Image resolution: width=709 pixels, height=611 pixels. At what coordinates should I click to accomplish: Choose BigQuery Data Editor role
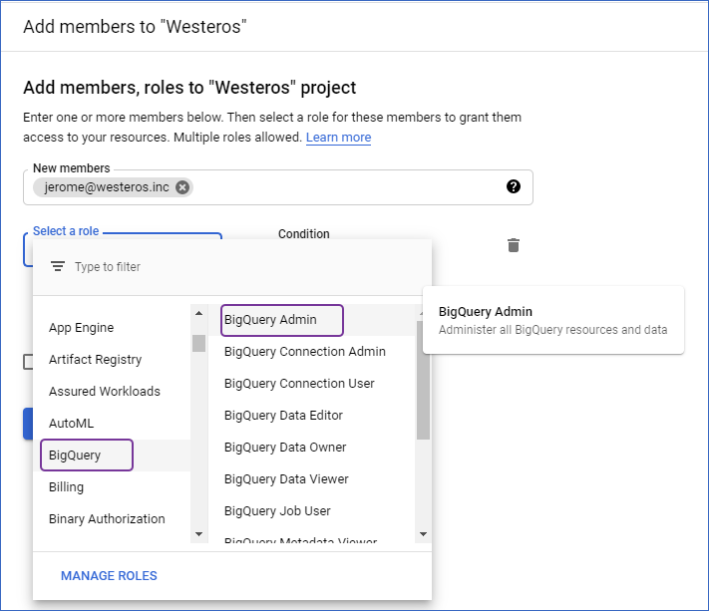pos(311,416)
